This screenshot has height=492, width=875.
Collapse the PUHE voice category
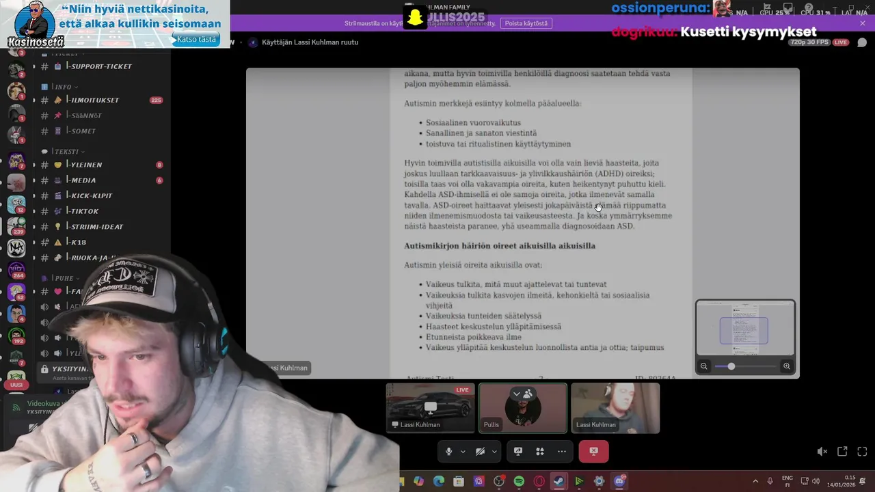pos(62,278)
